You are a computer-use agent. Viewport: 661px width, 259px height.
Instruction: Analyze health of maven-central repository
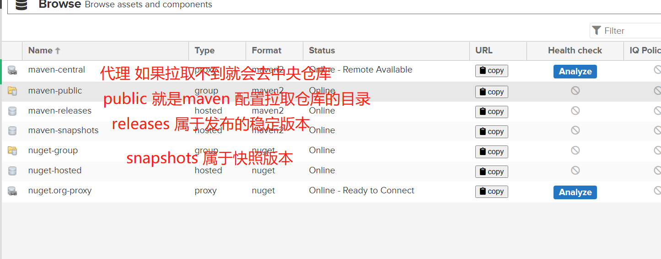coord(575,72)
